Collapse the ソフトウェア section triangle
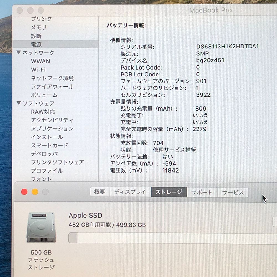 pyautogui.click(x=19, y=103)
